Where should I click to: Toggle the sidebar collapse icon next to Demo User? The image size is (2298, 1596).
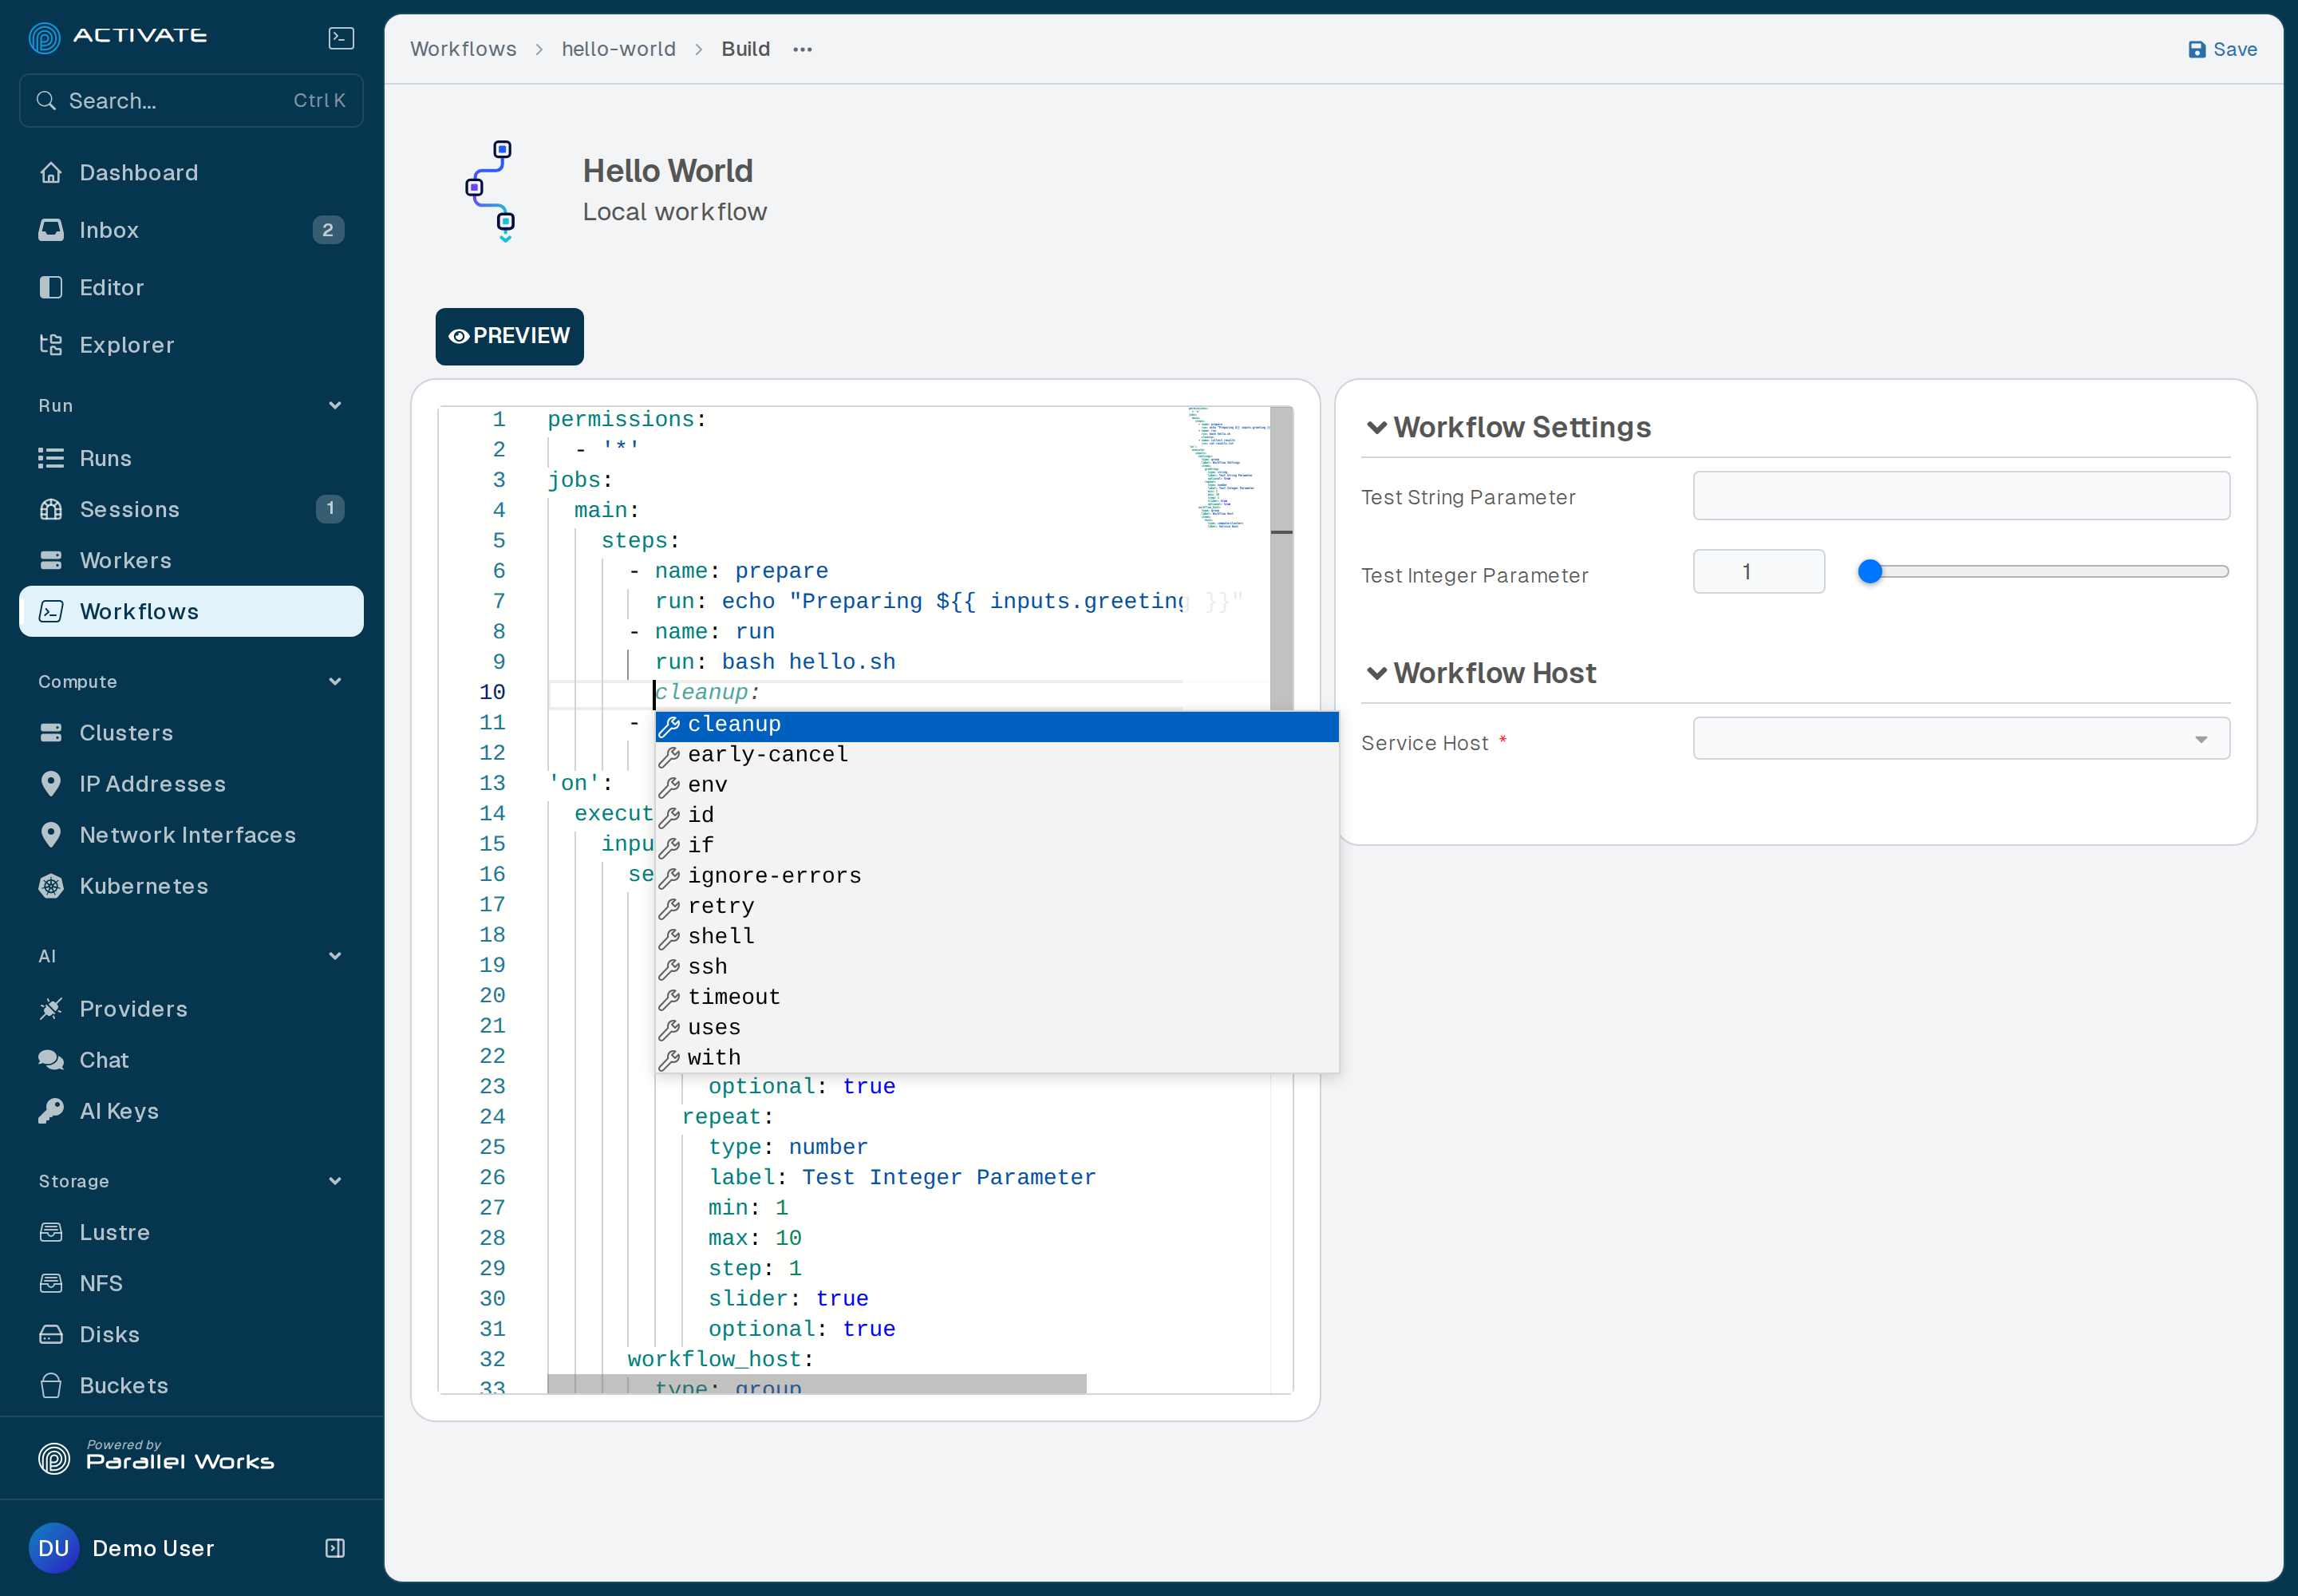pyautogui.click(x=335, y=1548)
